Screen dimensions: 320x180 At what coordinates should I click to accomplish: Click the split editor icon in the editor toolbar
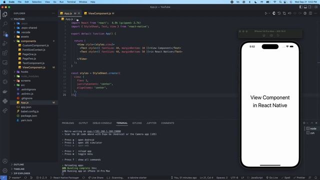pyautogui.click(x=310, y=13)
